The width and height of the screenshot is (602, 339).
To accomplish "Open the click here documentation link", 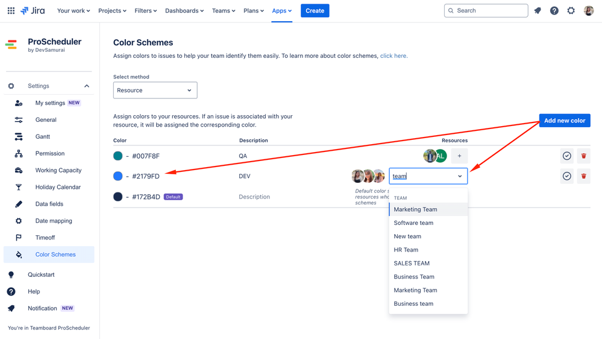I will tap(393, 55).
